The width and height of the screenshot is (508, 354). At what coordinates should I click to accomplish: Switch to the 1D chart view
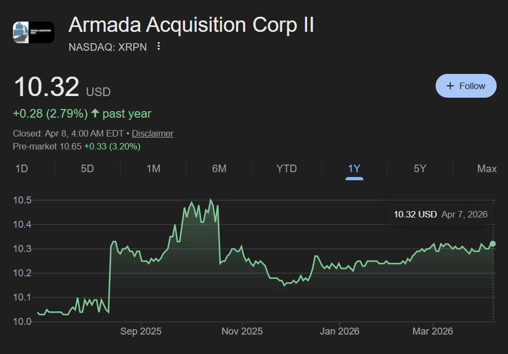point(22,168)
